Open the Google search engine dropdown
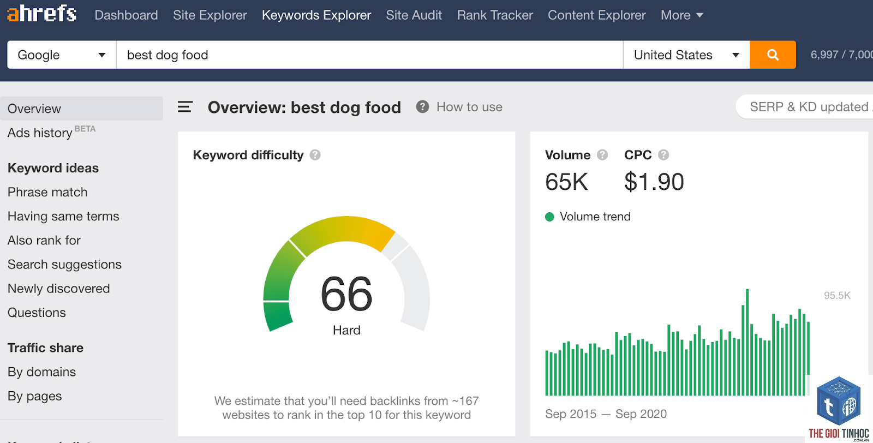873x443 pixels. [x=62, y=55]
